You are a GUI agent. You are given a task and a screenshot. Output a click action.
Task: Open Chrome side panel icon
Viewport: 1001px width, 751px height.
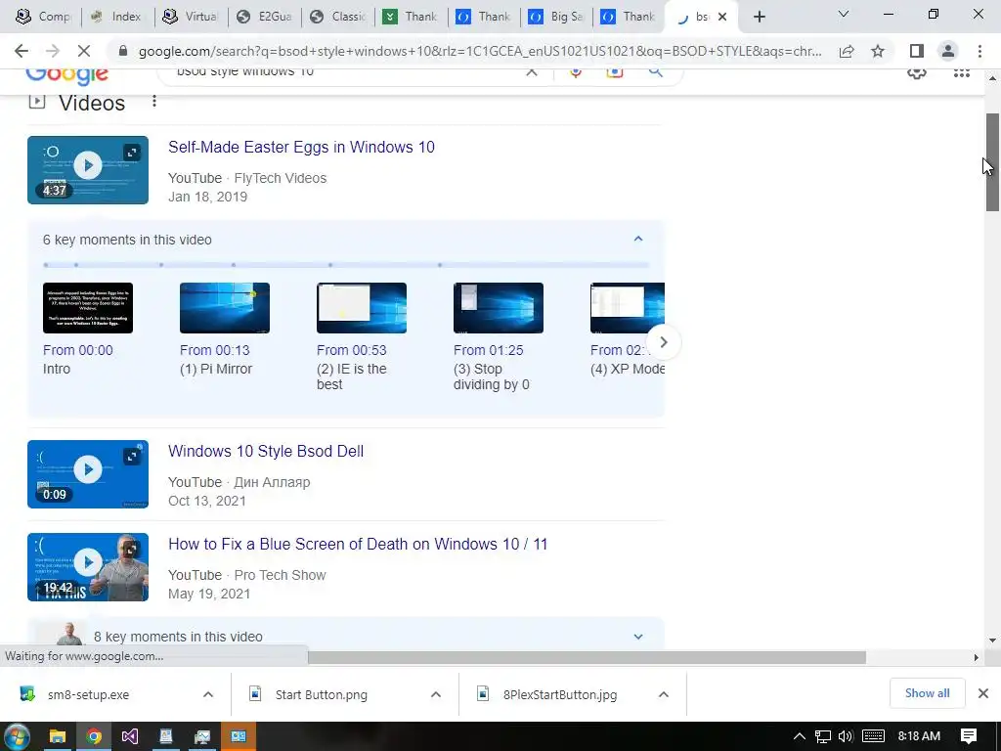917,51
